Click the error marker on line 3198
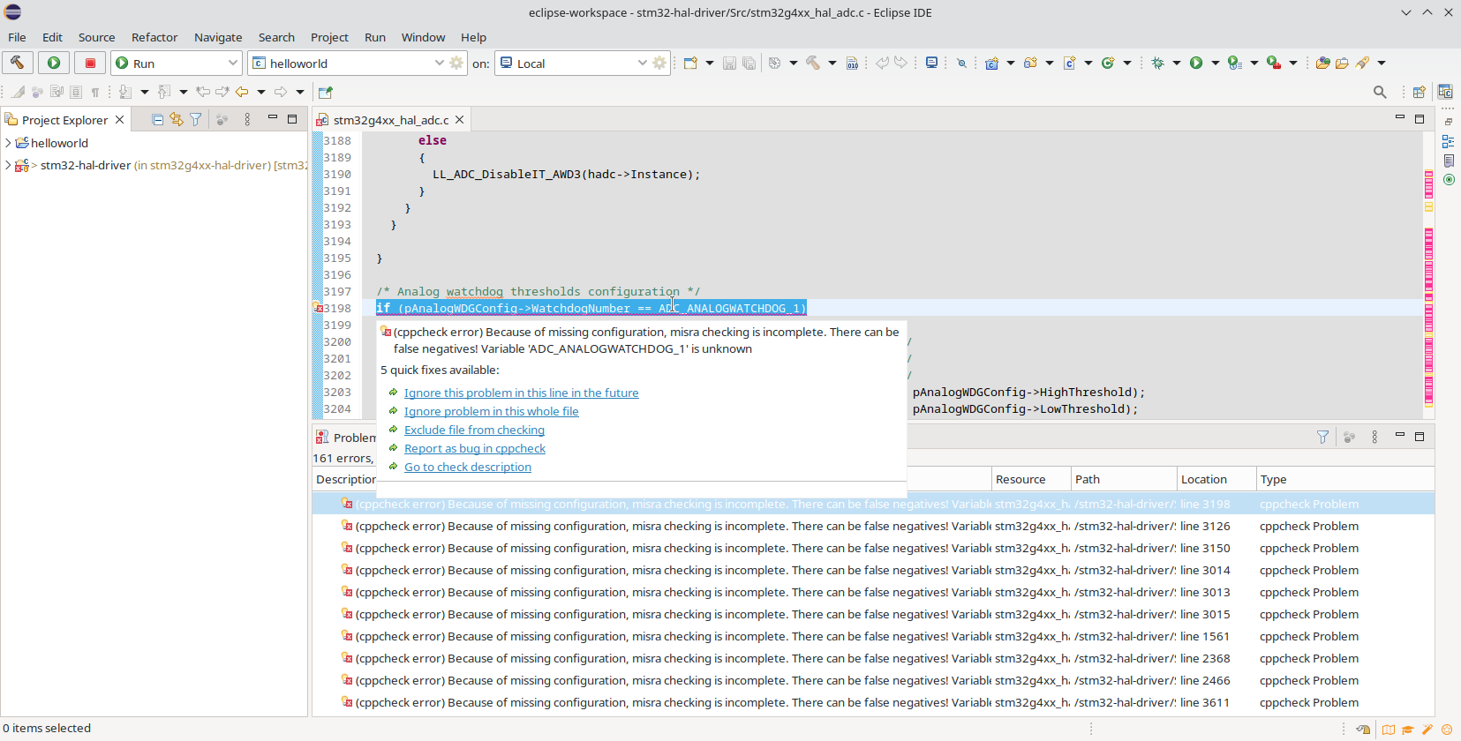 pos(318,308)
